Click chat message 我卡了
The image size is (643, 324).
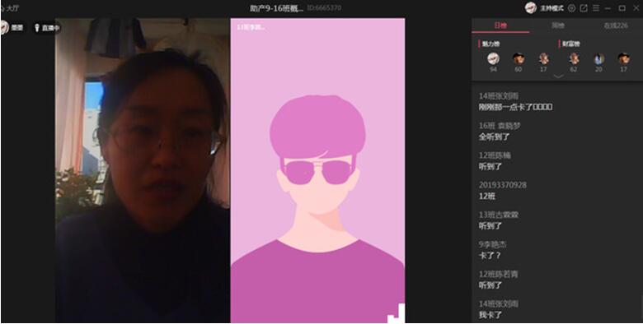490,315
